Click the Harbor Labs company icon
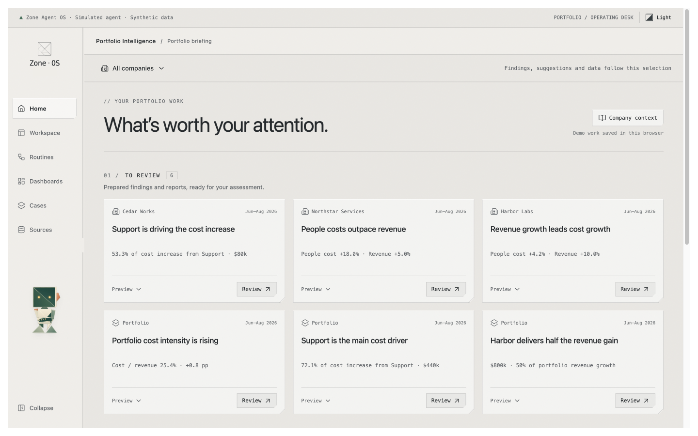Viewport: 698px width, 436px height. click(494, 212)
